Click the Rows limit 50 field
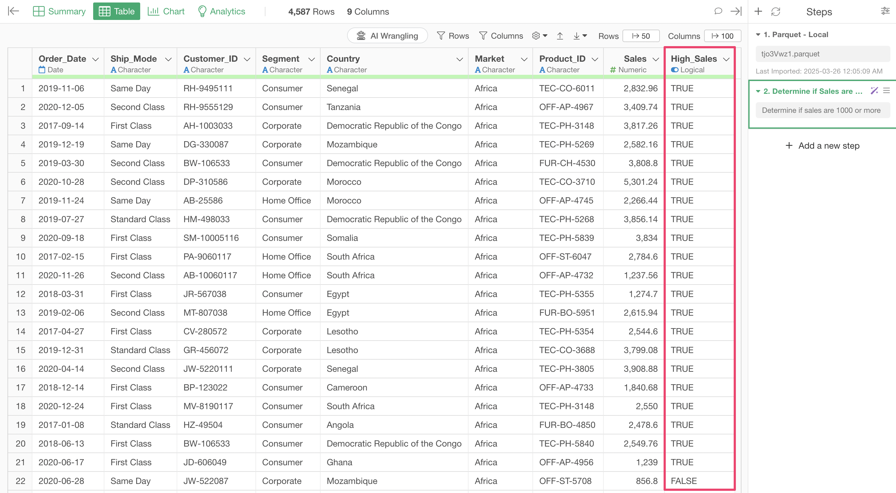 click(641, 36)
